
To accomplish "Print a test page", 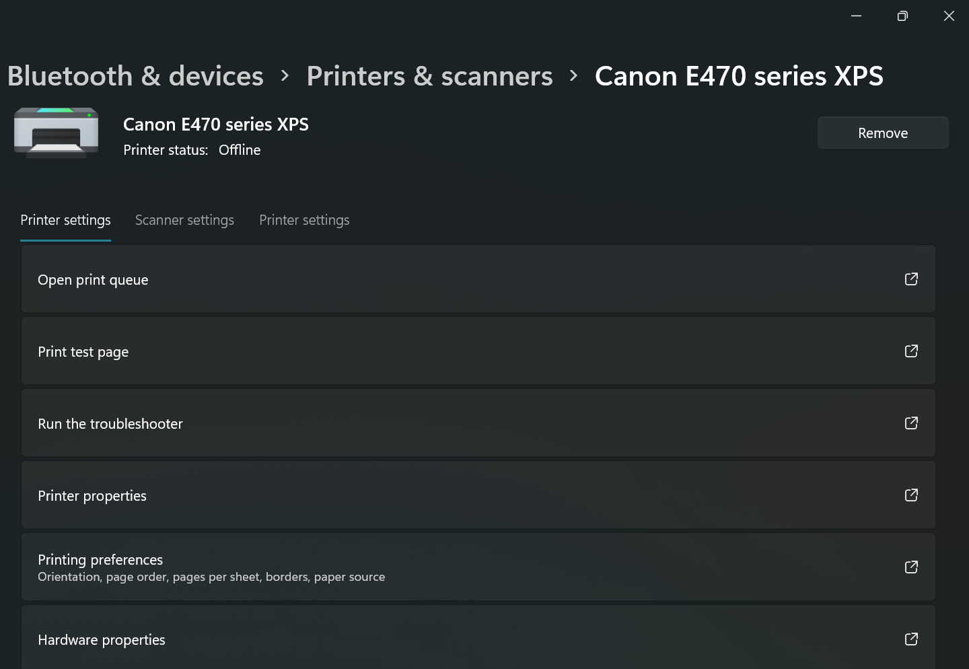I will coord(83,351).
